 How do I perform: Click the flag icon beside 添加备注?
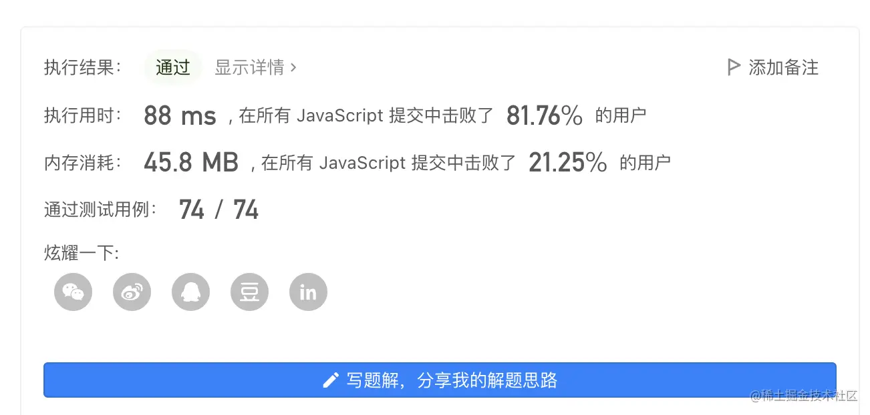click(x=733, y=67)
